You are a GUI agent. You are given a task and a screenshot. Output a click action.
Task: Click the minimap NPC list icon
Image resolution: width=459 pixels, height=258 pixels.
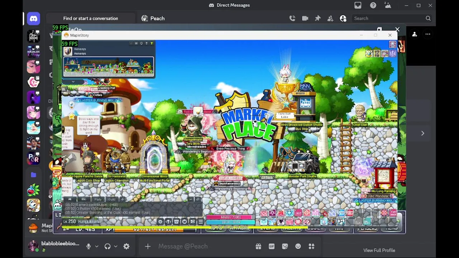tap(136, 43)
